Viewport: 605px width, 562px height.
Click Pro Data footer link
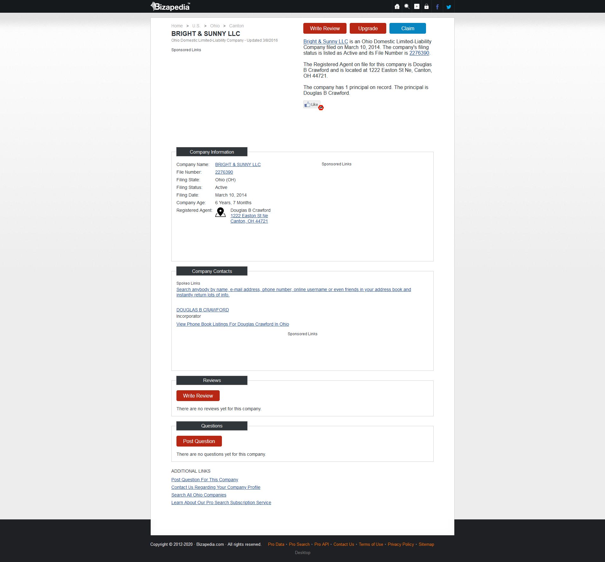[x=276, y=544]
